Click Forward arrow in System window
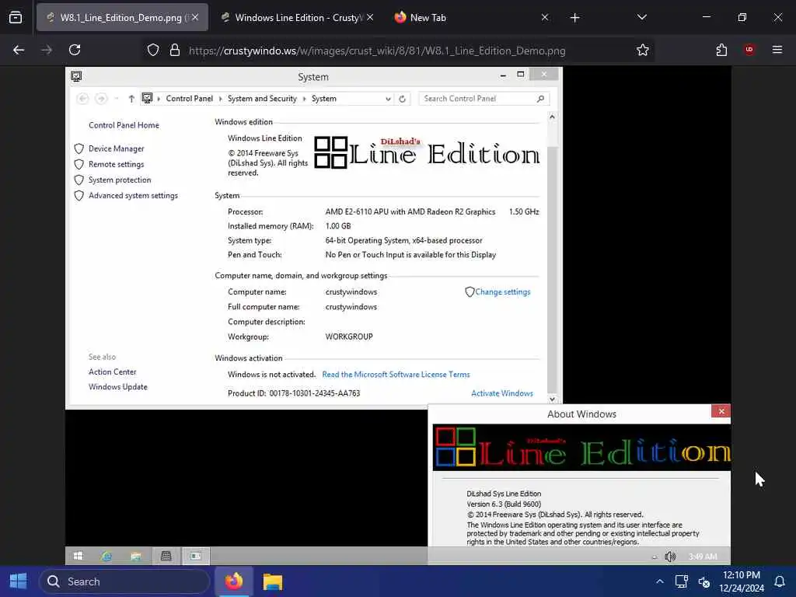796x597 pixels. [x=101, y=99]
